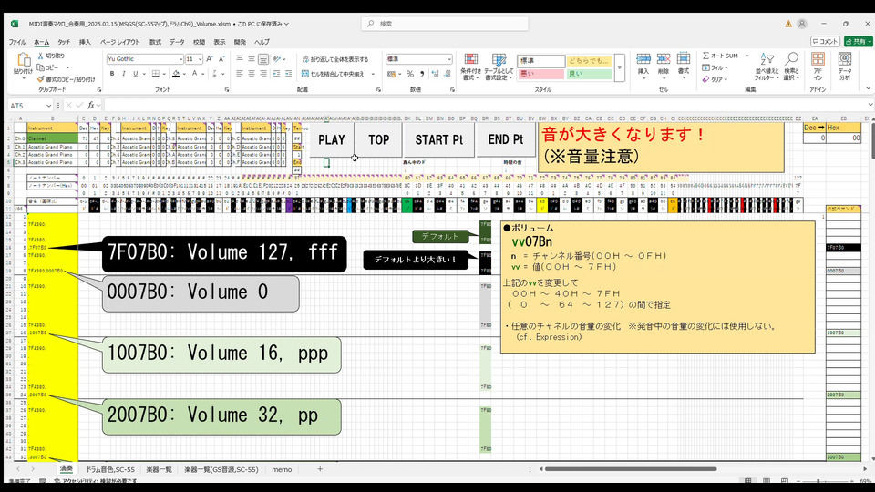The width and height of the screenshot is (875, 492).
Task: Click the AutoSum sigma icon
Action: tap(705, 56)
